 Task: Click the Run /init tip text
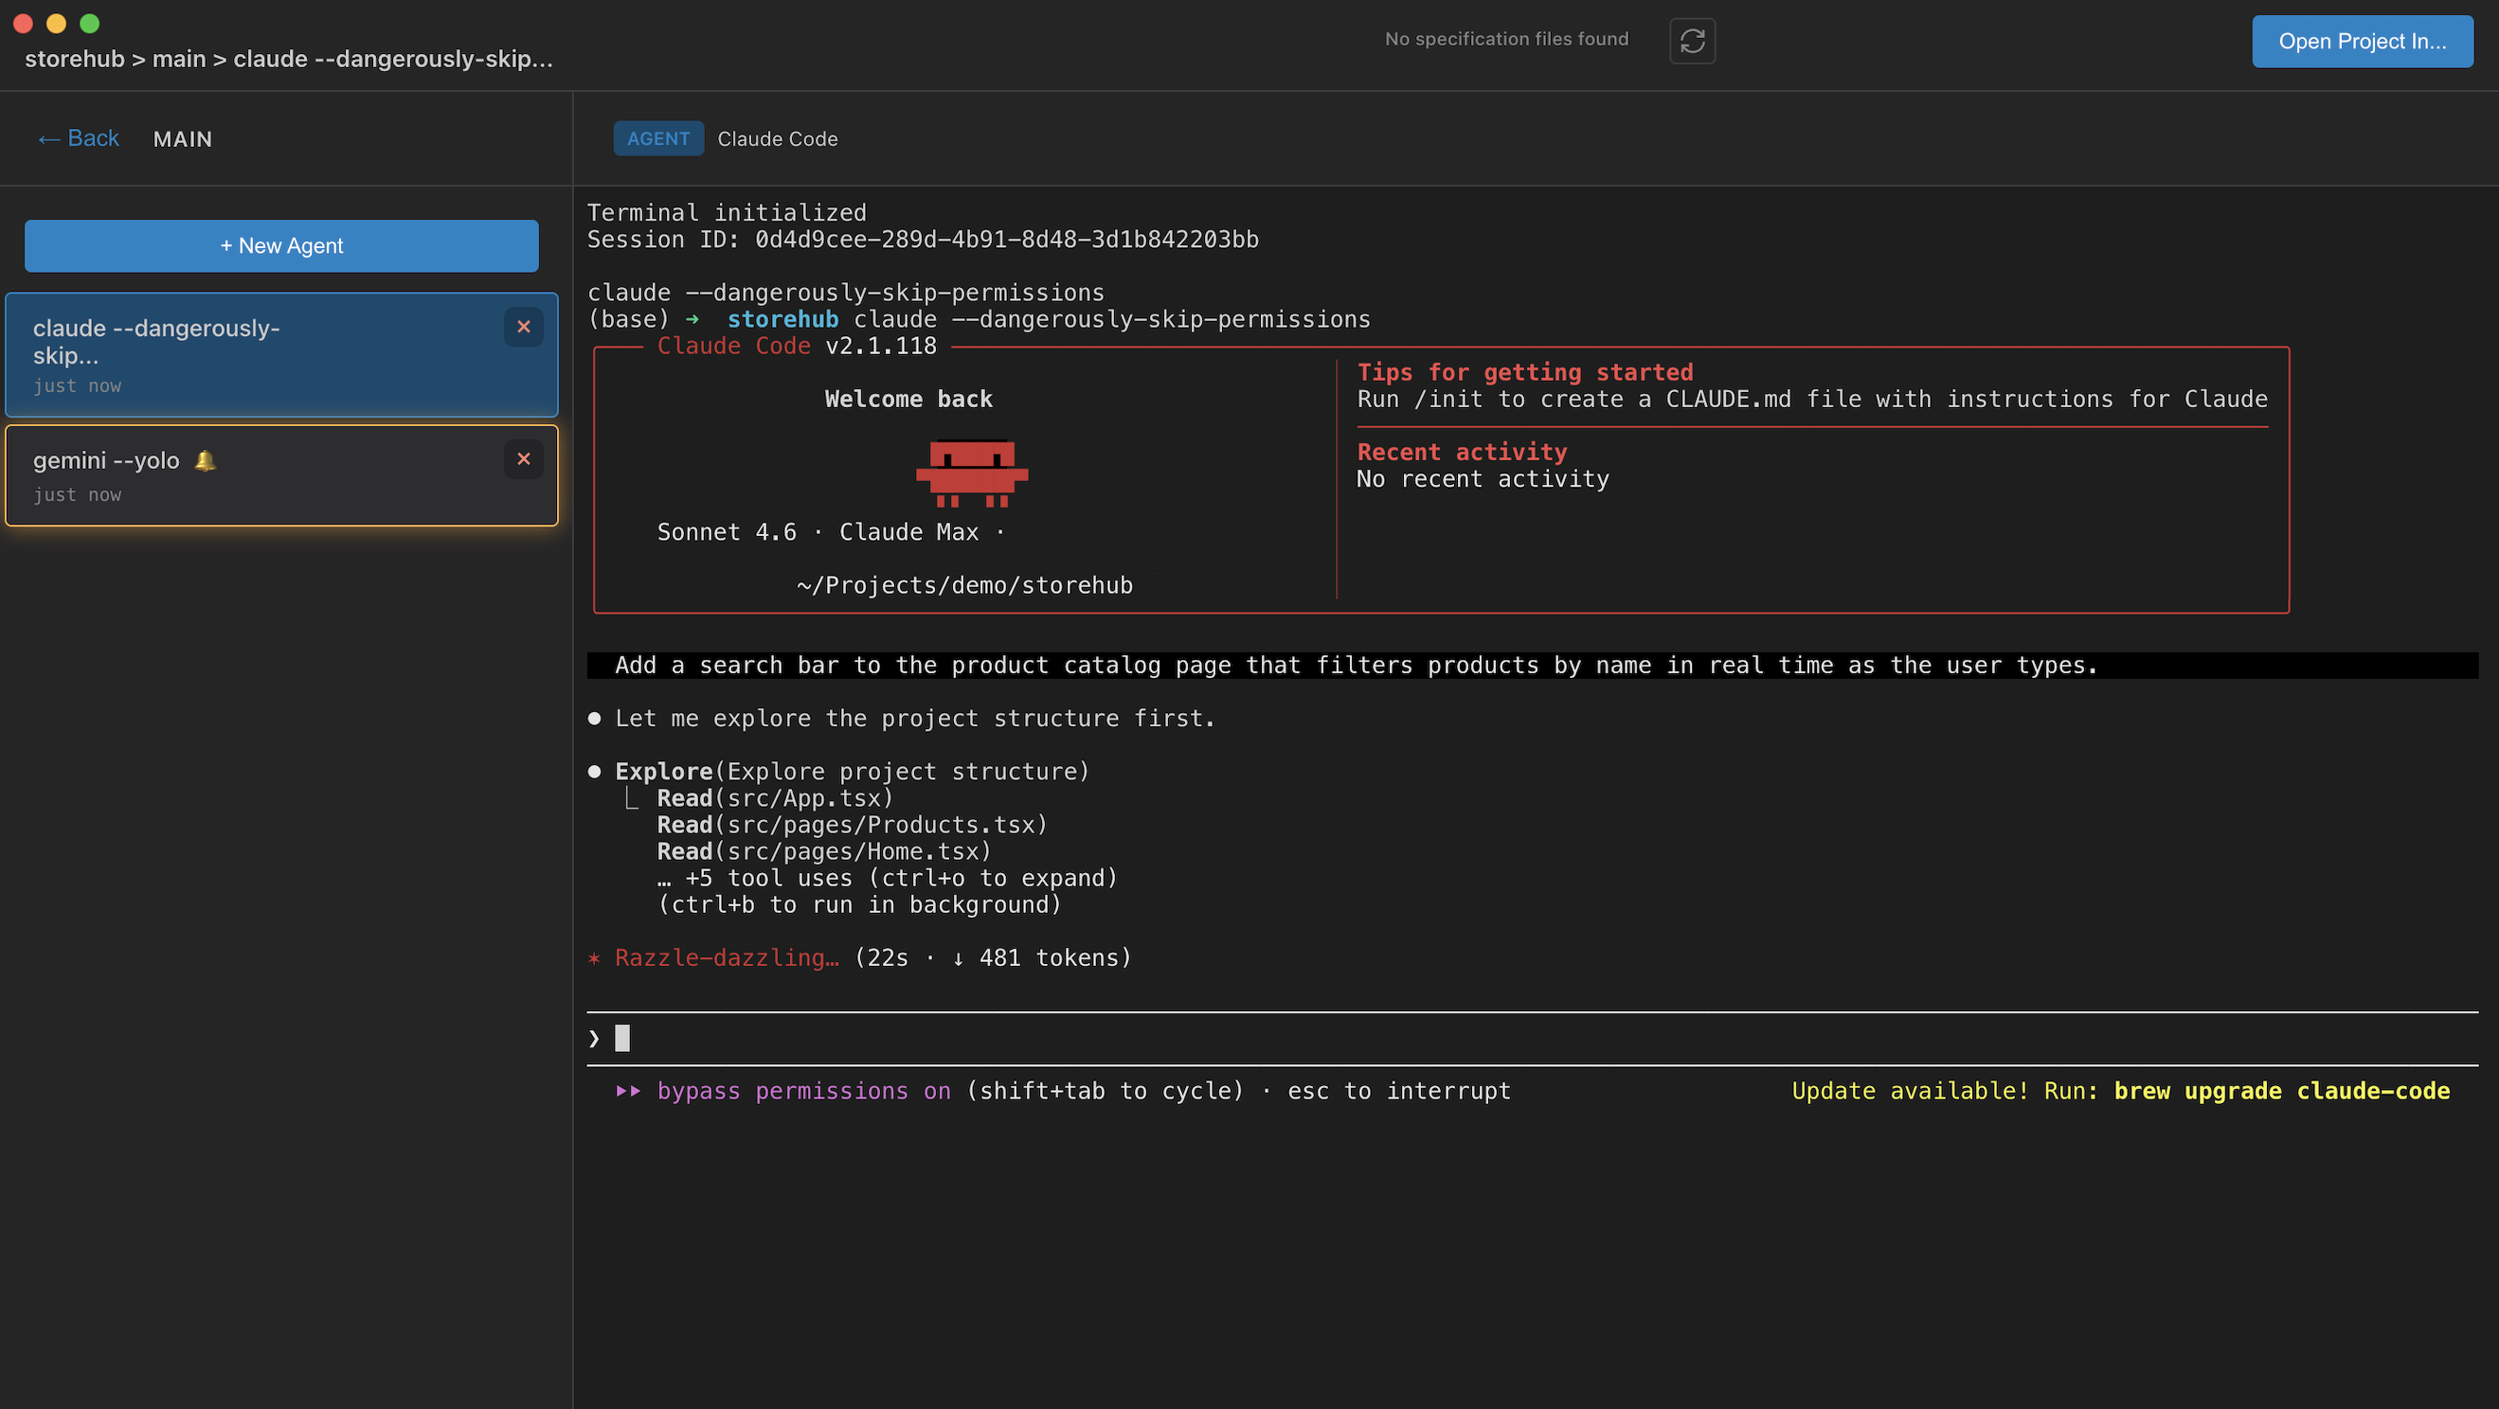tap(1812, 400)
